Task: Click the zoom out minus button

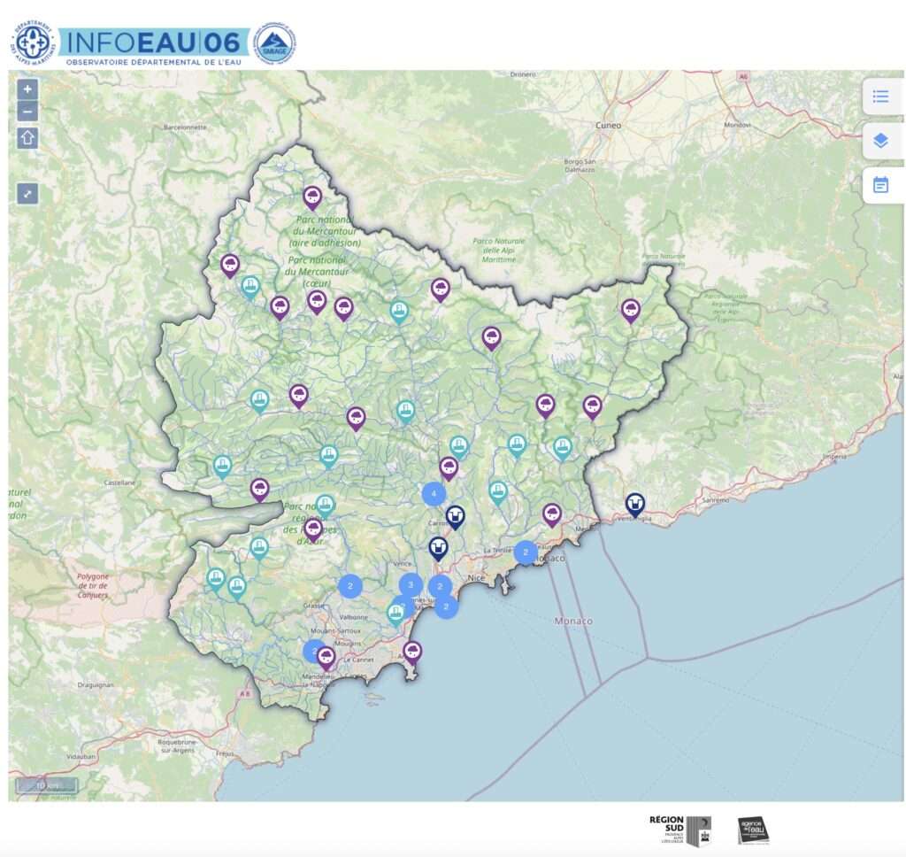Action: [x=27, y=112]
